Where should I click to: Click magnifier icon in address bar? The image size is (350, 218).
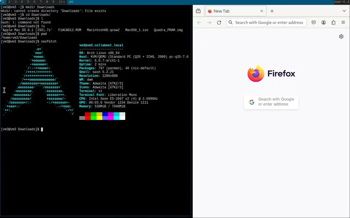click(x=231, y=23)
